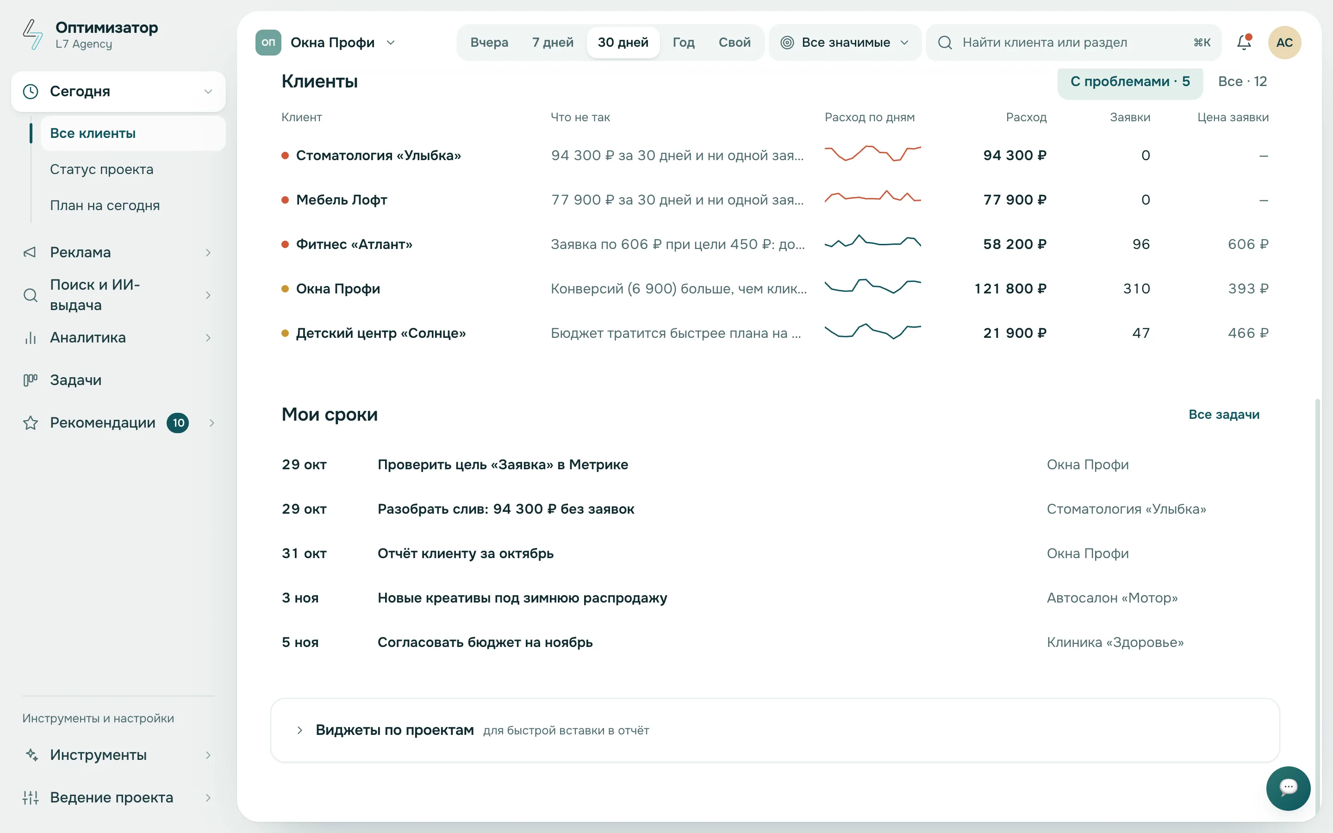This screenshot has width=1333, height=833.
Task: Click the ОП project badge icon
Action: pos(268,43)
